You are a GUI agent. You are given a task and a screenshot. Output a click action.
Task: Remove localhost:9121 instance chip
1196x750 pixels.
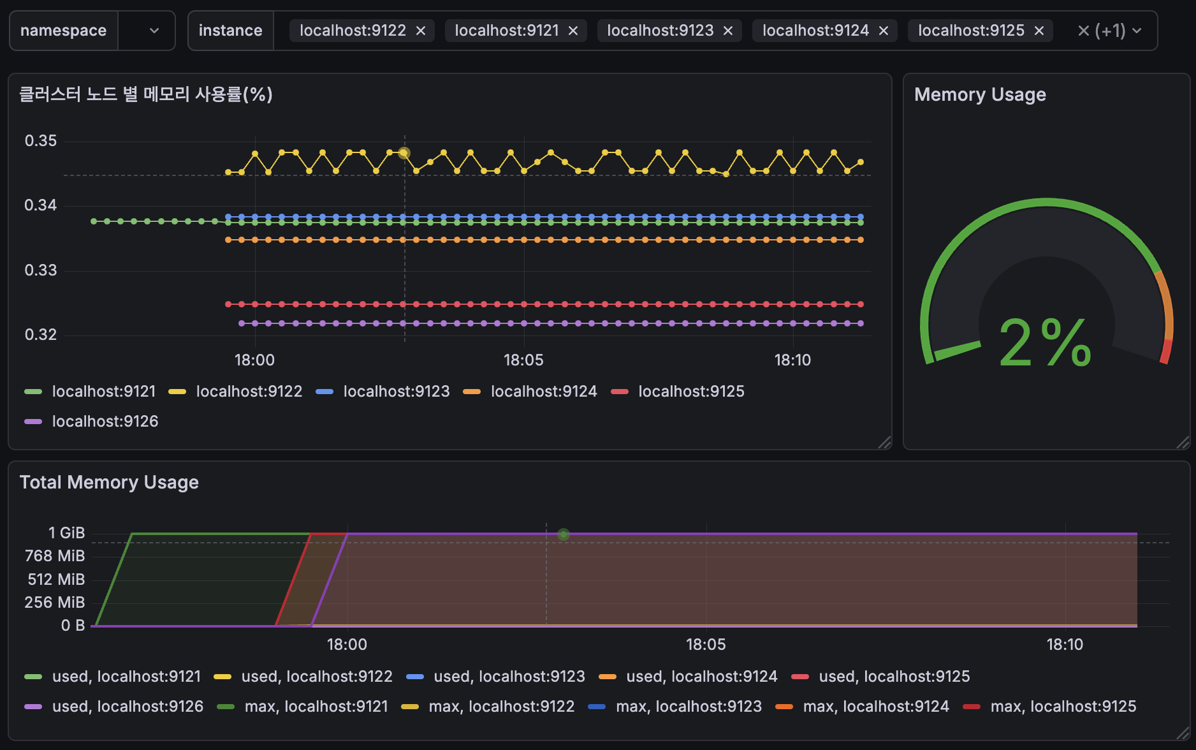pyautogui.click(x=573, y=31)
